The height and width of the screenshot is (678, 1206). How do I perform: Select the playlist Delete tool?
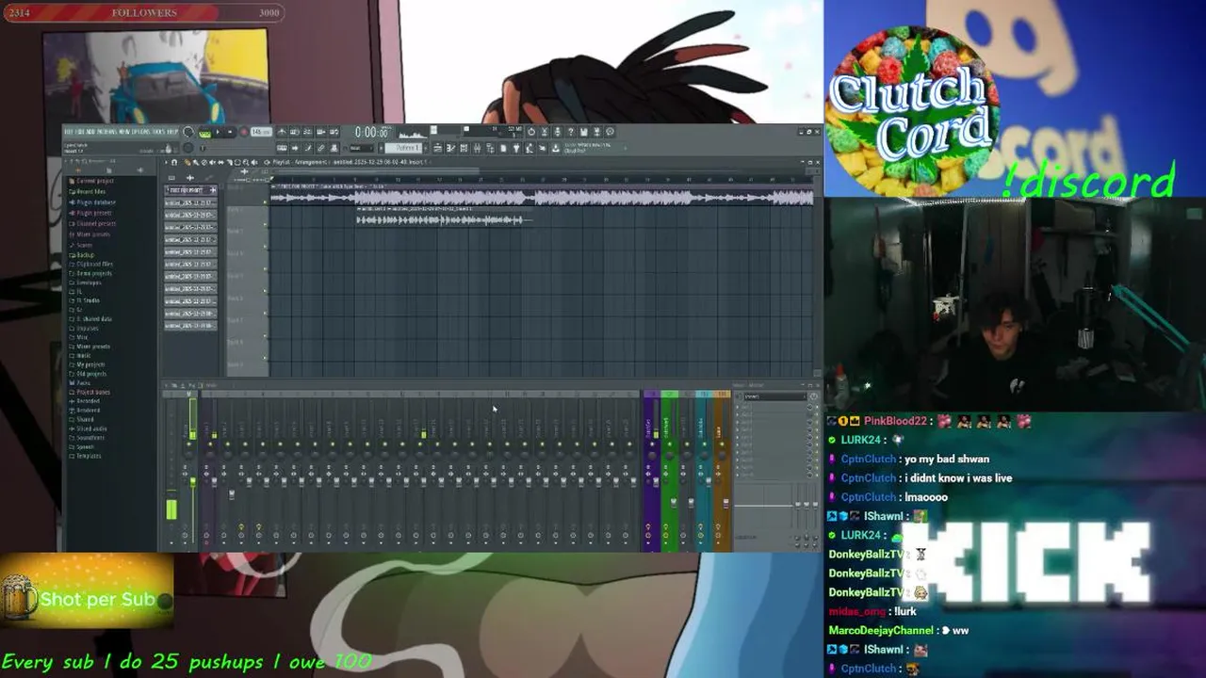tap(204, 162)
